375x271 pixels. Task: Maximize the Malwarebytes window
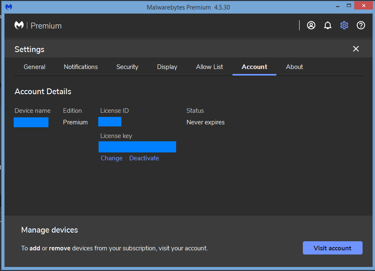[x=349, y=5]
